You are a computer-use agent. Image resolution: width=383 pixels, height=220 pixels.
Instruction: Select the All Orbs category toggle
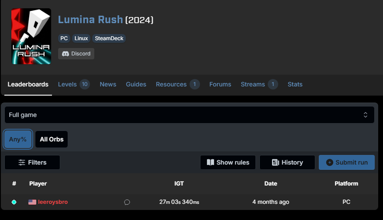pos(52,139)
